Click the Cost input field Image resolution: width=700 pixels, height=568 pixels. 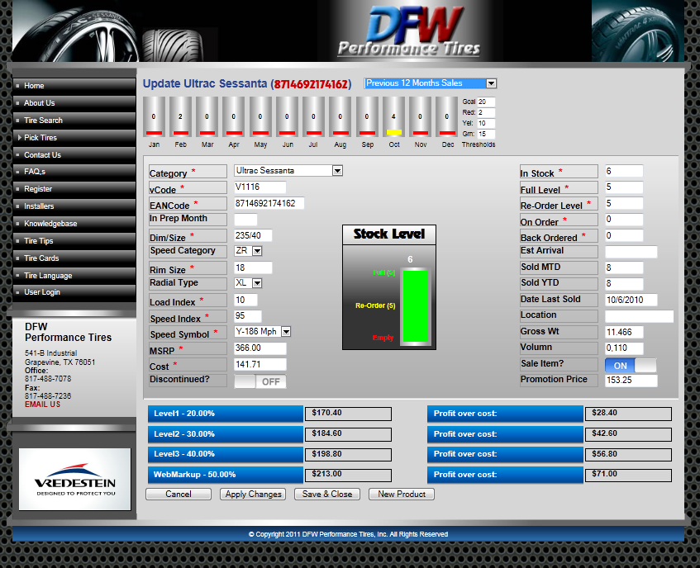click(260, 365)
